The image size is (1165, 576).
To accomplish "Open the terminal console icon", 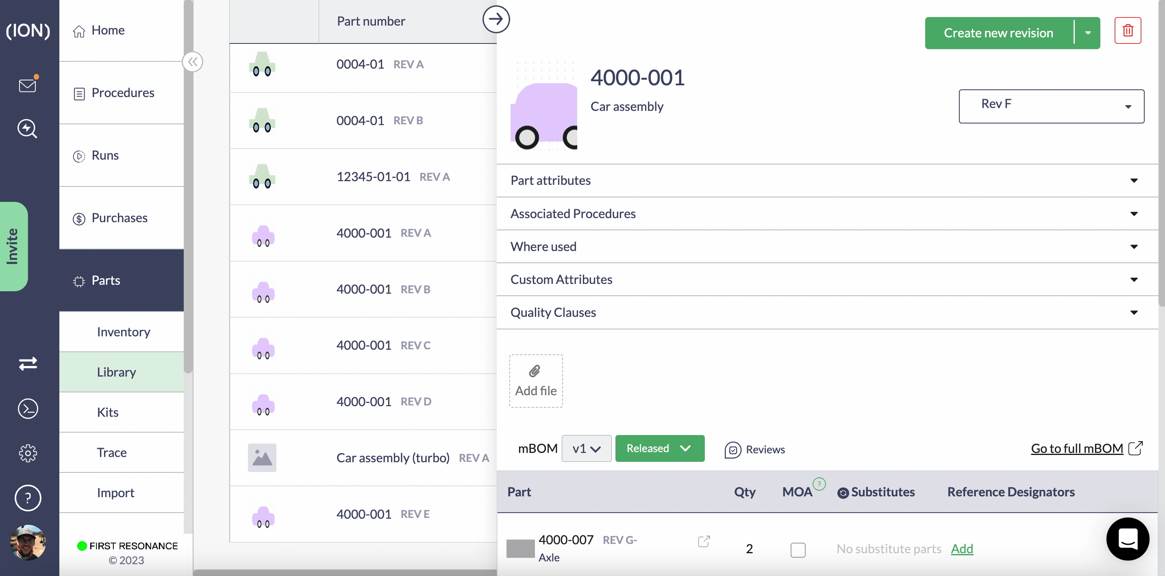I will [28, 408].
